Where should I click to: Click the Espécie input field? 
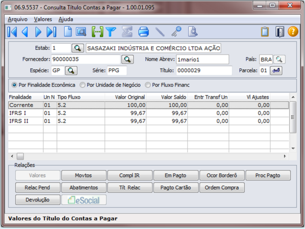58,71
